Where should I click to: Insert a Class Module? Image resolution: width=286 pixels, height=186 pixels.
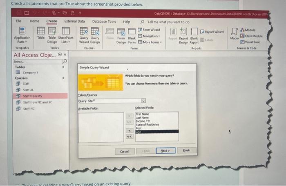pyautogui.click(x=251, y=36)
